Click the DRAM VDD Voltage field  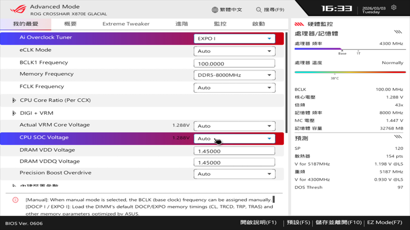pos(234,151)
